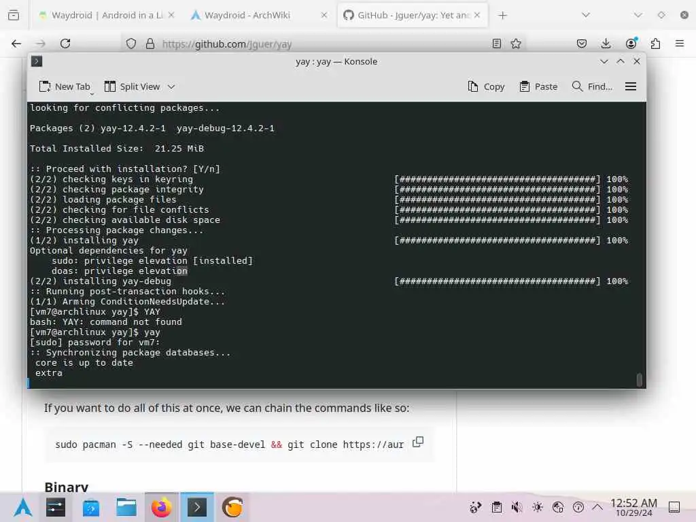Click 'bash: YAY: command not found' text
This screenshot has width=696, height=522.
(106, 321)
